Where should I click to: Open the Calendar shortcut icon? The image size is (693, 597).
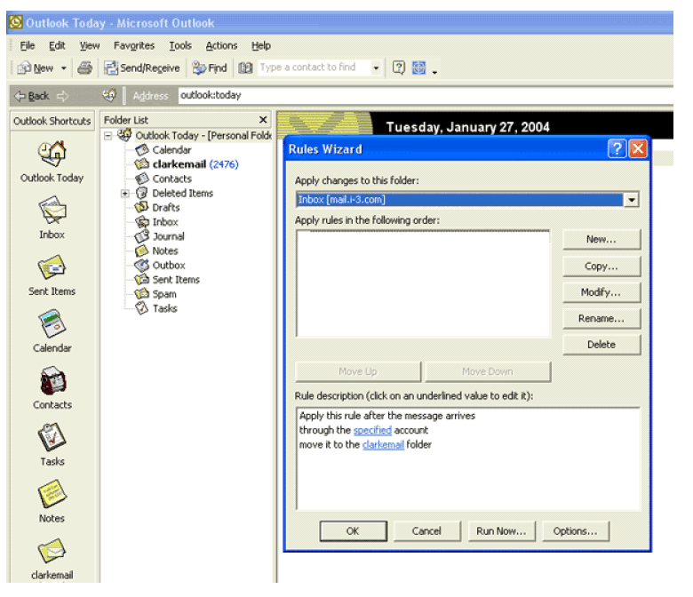click(x=52, y=323)
